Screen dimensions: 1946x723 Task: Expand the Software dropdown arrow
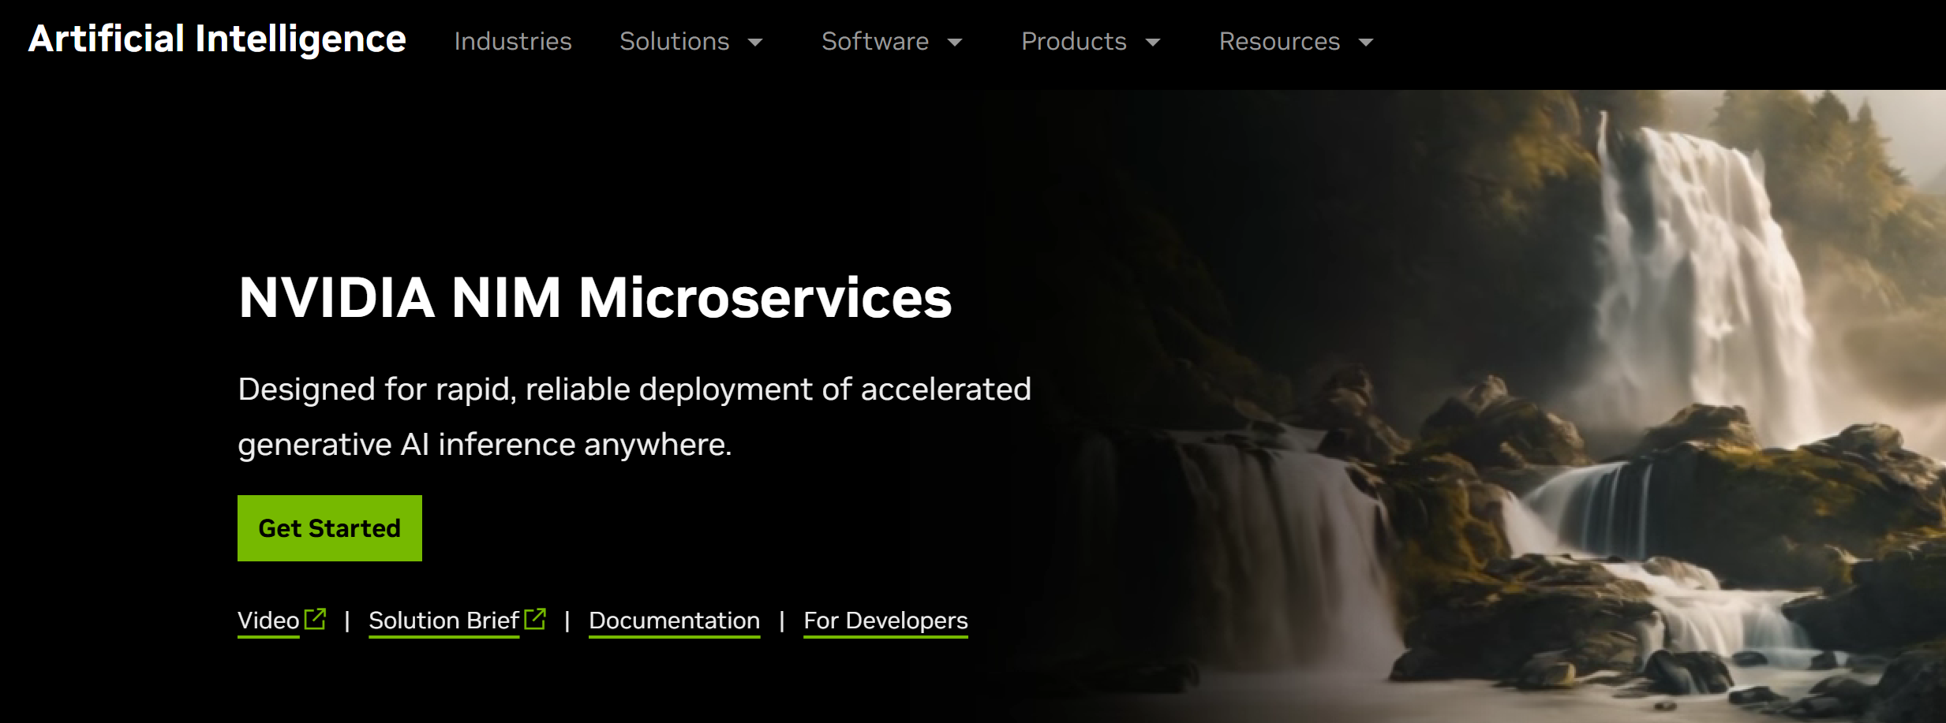(x=955, y=43)
